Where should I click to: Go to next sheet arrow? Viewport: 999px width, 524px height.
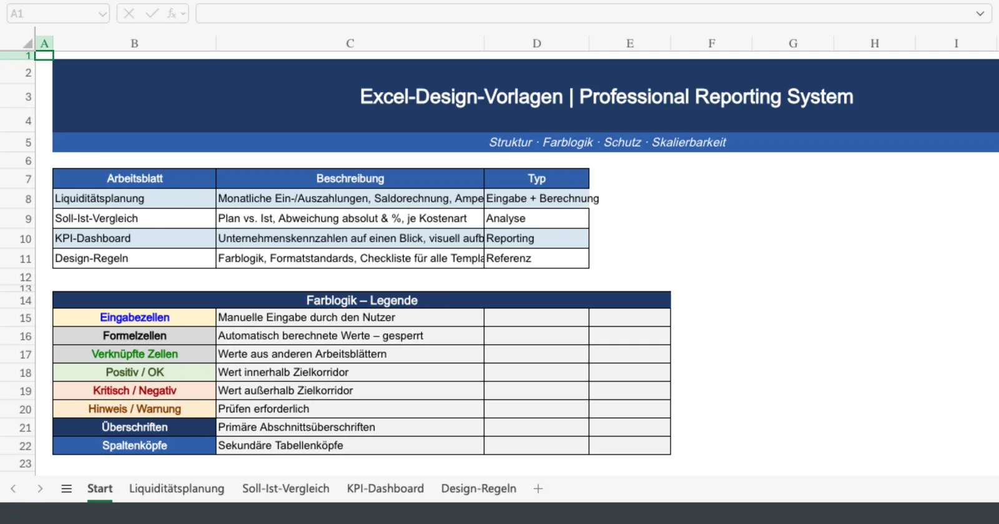pyautogui.click(x=40, y=488)
